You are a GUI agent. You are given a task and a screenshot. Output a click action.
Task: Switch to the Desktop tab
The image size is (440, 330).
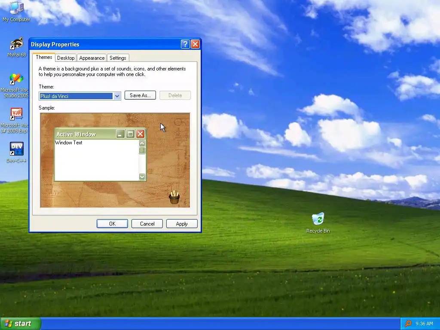pos(66,58)
